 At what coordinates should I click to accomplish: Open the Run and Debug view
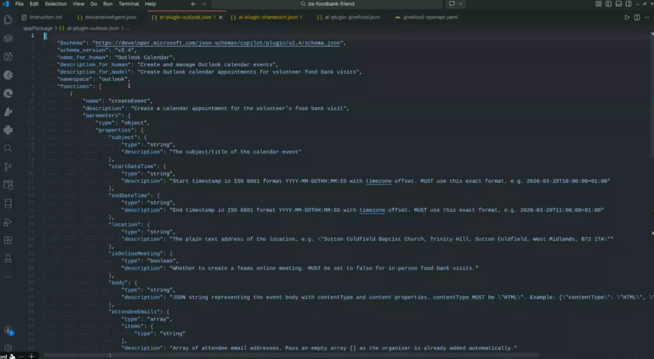8,222
